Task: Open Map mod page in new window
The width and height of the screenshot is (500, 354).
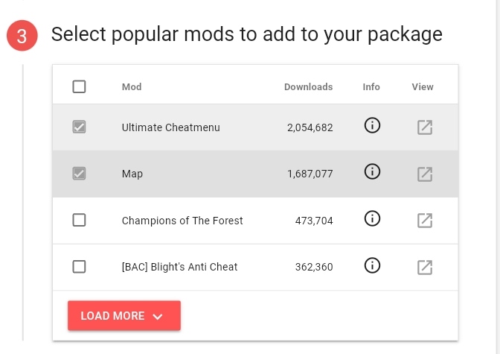Action: pyautogui.click(x=424, y=174)
